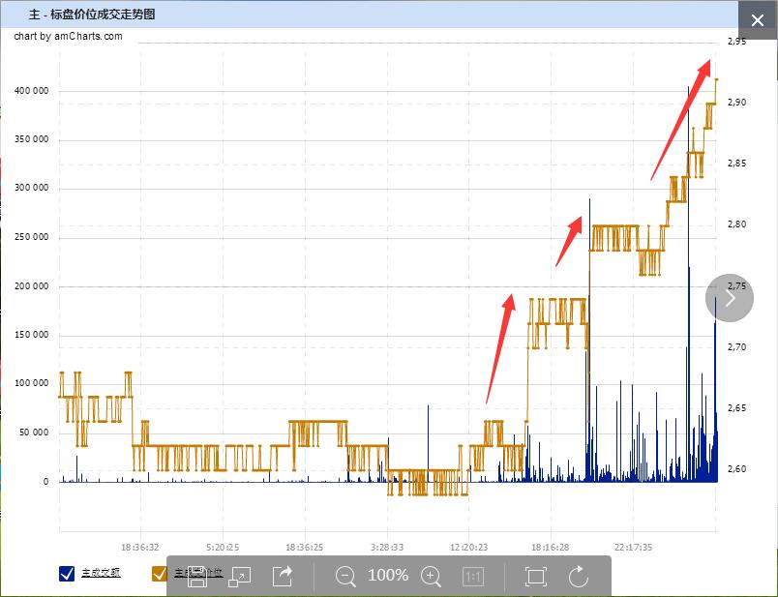
Task: Click the blue series legend label
Action: 101,573
